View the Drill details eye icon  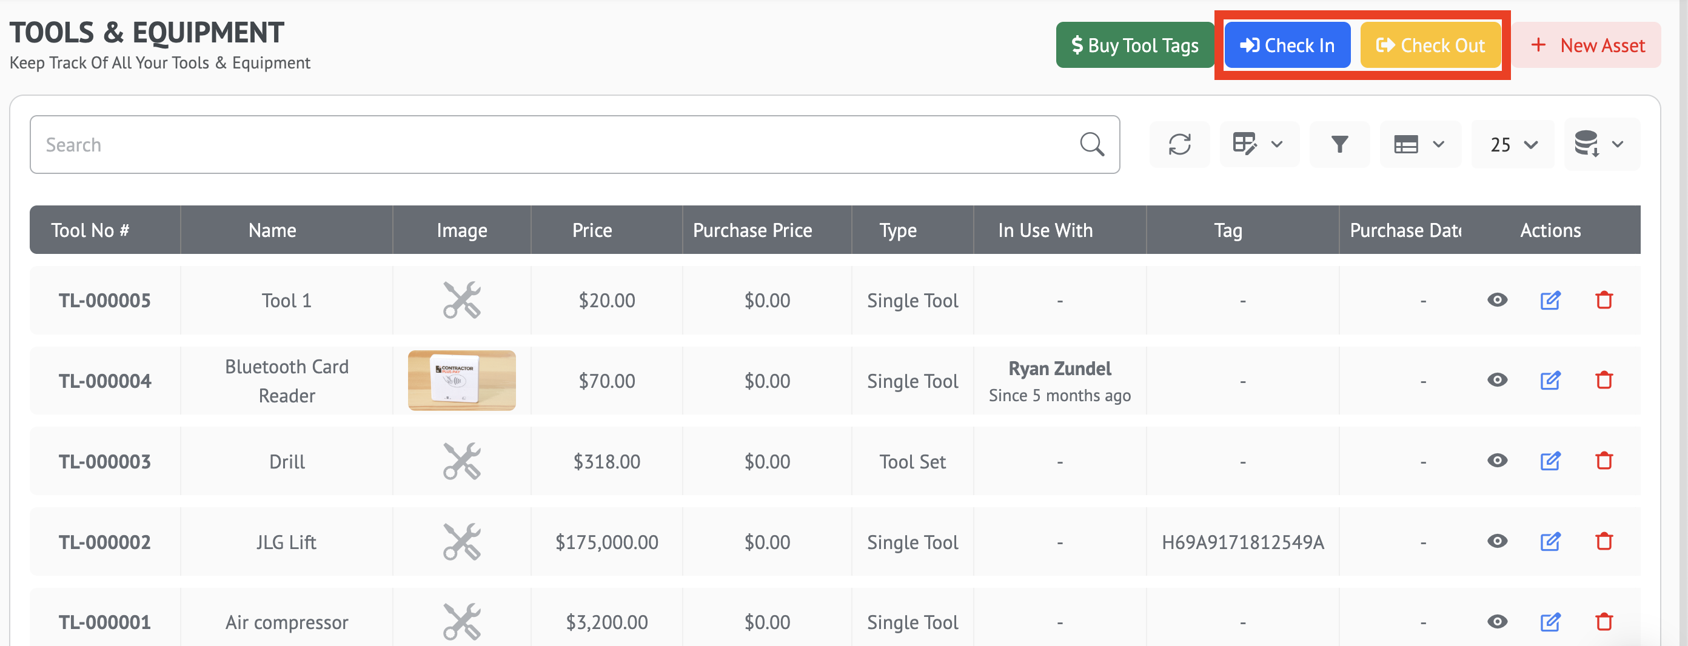click(1496, 461)
